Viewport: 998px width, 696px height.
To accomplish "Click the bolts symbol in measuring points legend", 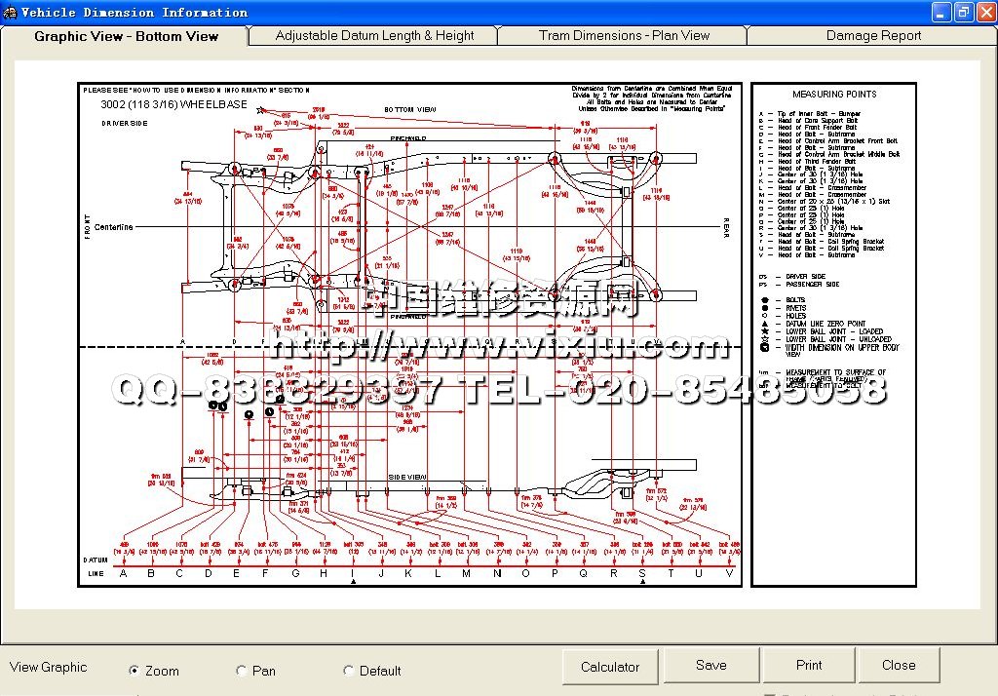I will [764, 300].
